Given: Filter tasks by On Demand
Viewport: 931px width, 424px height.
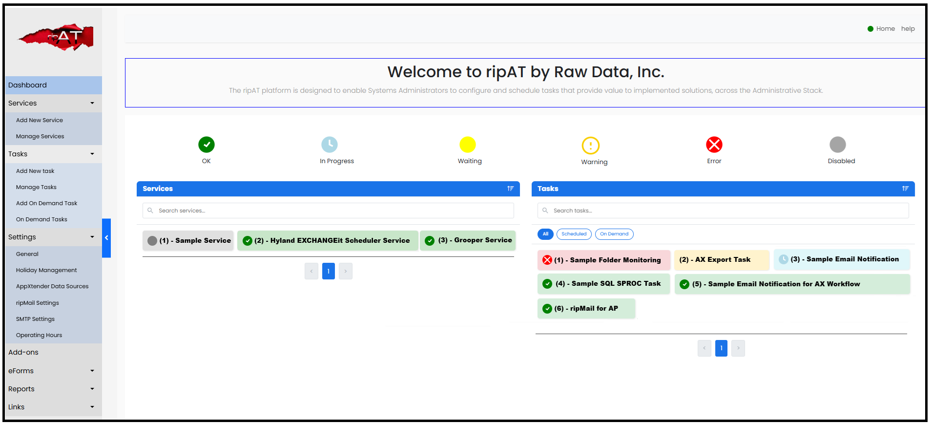Looking at the screenshot, I should click(x=614, y=234).
